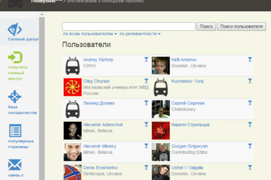Expand the 'по всем пользователям' dropdown
This screenshot has width=271, height=180.
coord(90,34)
